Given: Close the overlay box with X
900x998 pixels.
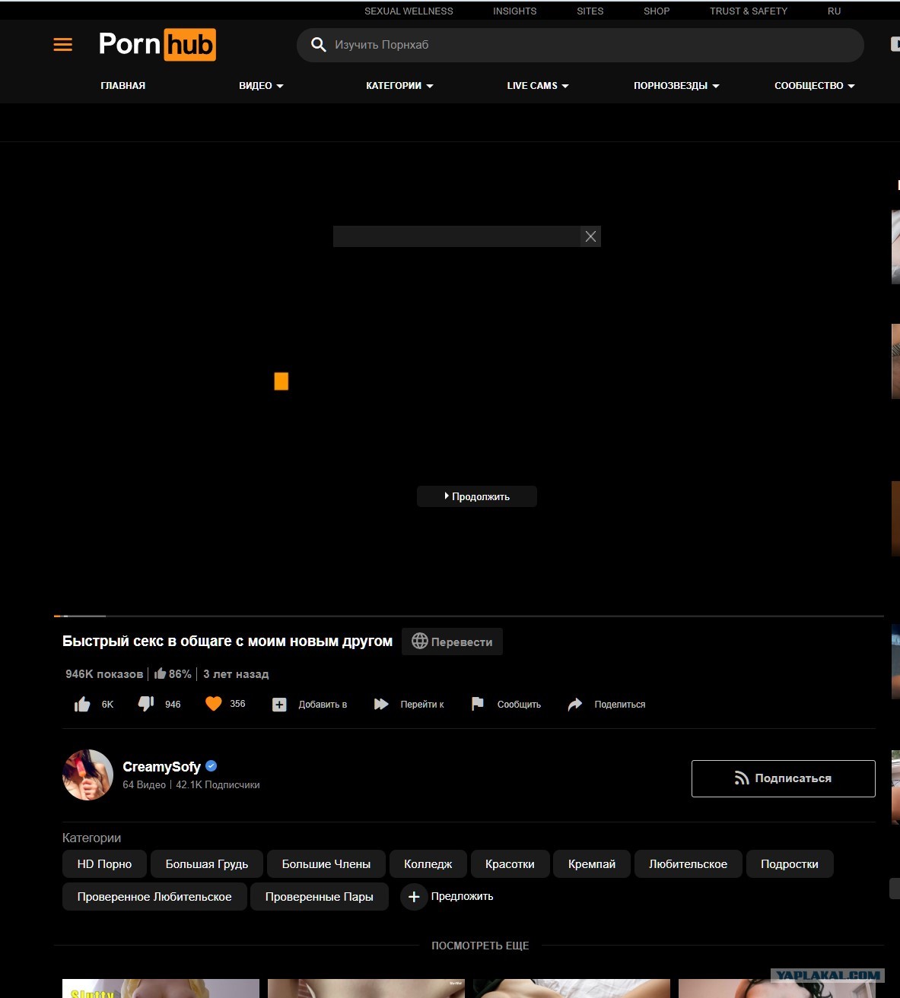Looking at the screenshot, I should point(590,236).
